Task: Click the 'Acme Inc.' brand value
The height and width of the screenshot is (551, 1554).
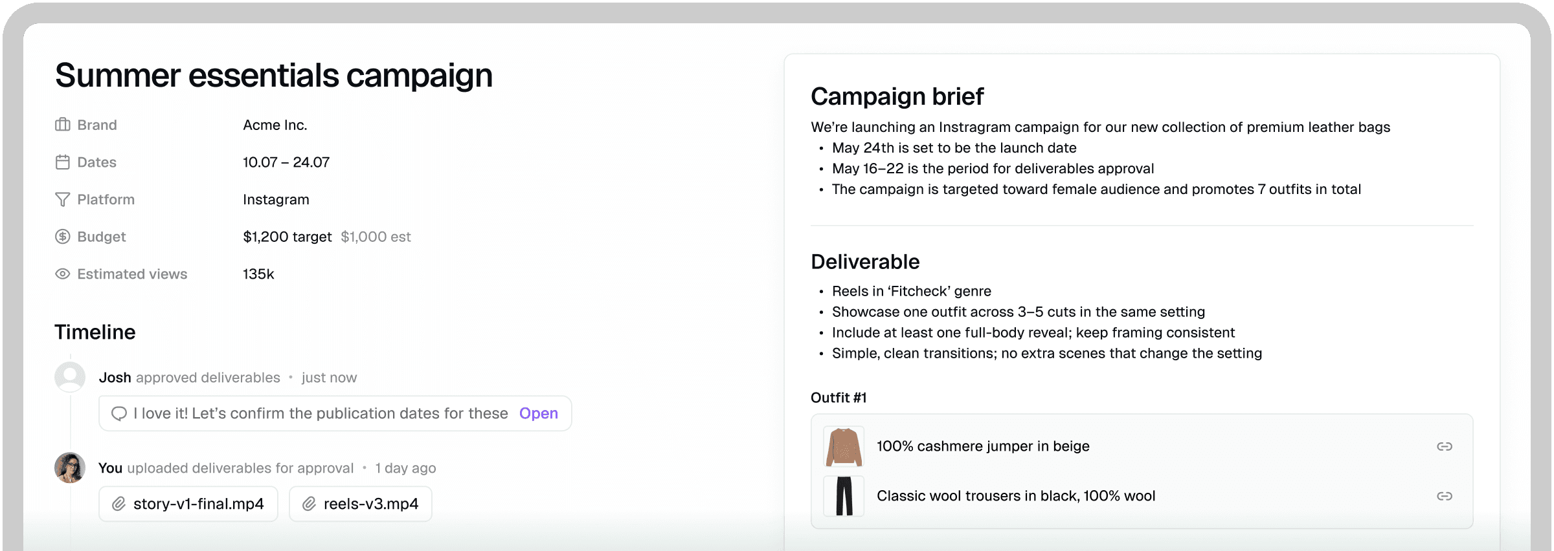Action: pyautogui.click(x=275, y=125)
